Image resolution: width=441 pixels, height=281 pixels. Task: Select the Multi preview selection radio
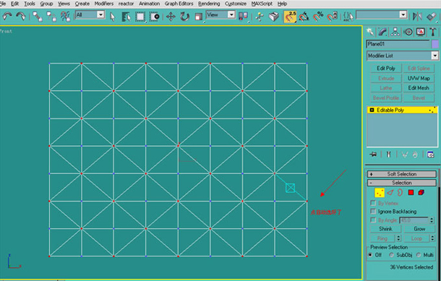[419, 255]
